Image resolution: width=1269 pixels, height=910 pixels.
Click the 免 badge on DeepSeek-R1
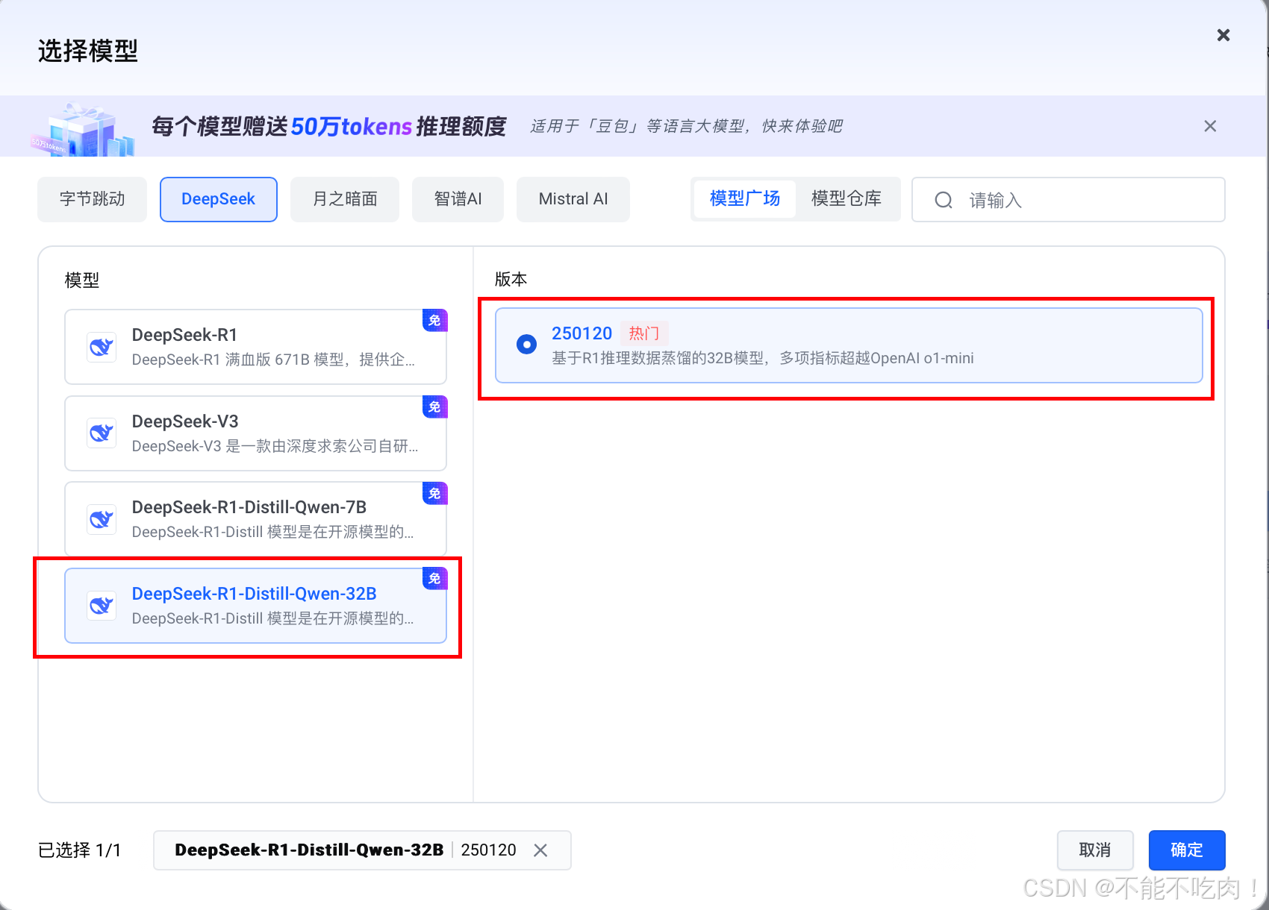pyautogui.click(x=434, y=321)
